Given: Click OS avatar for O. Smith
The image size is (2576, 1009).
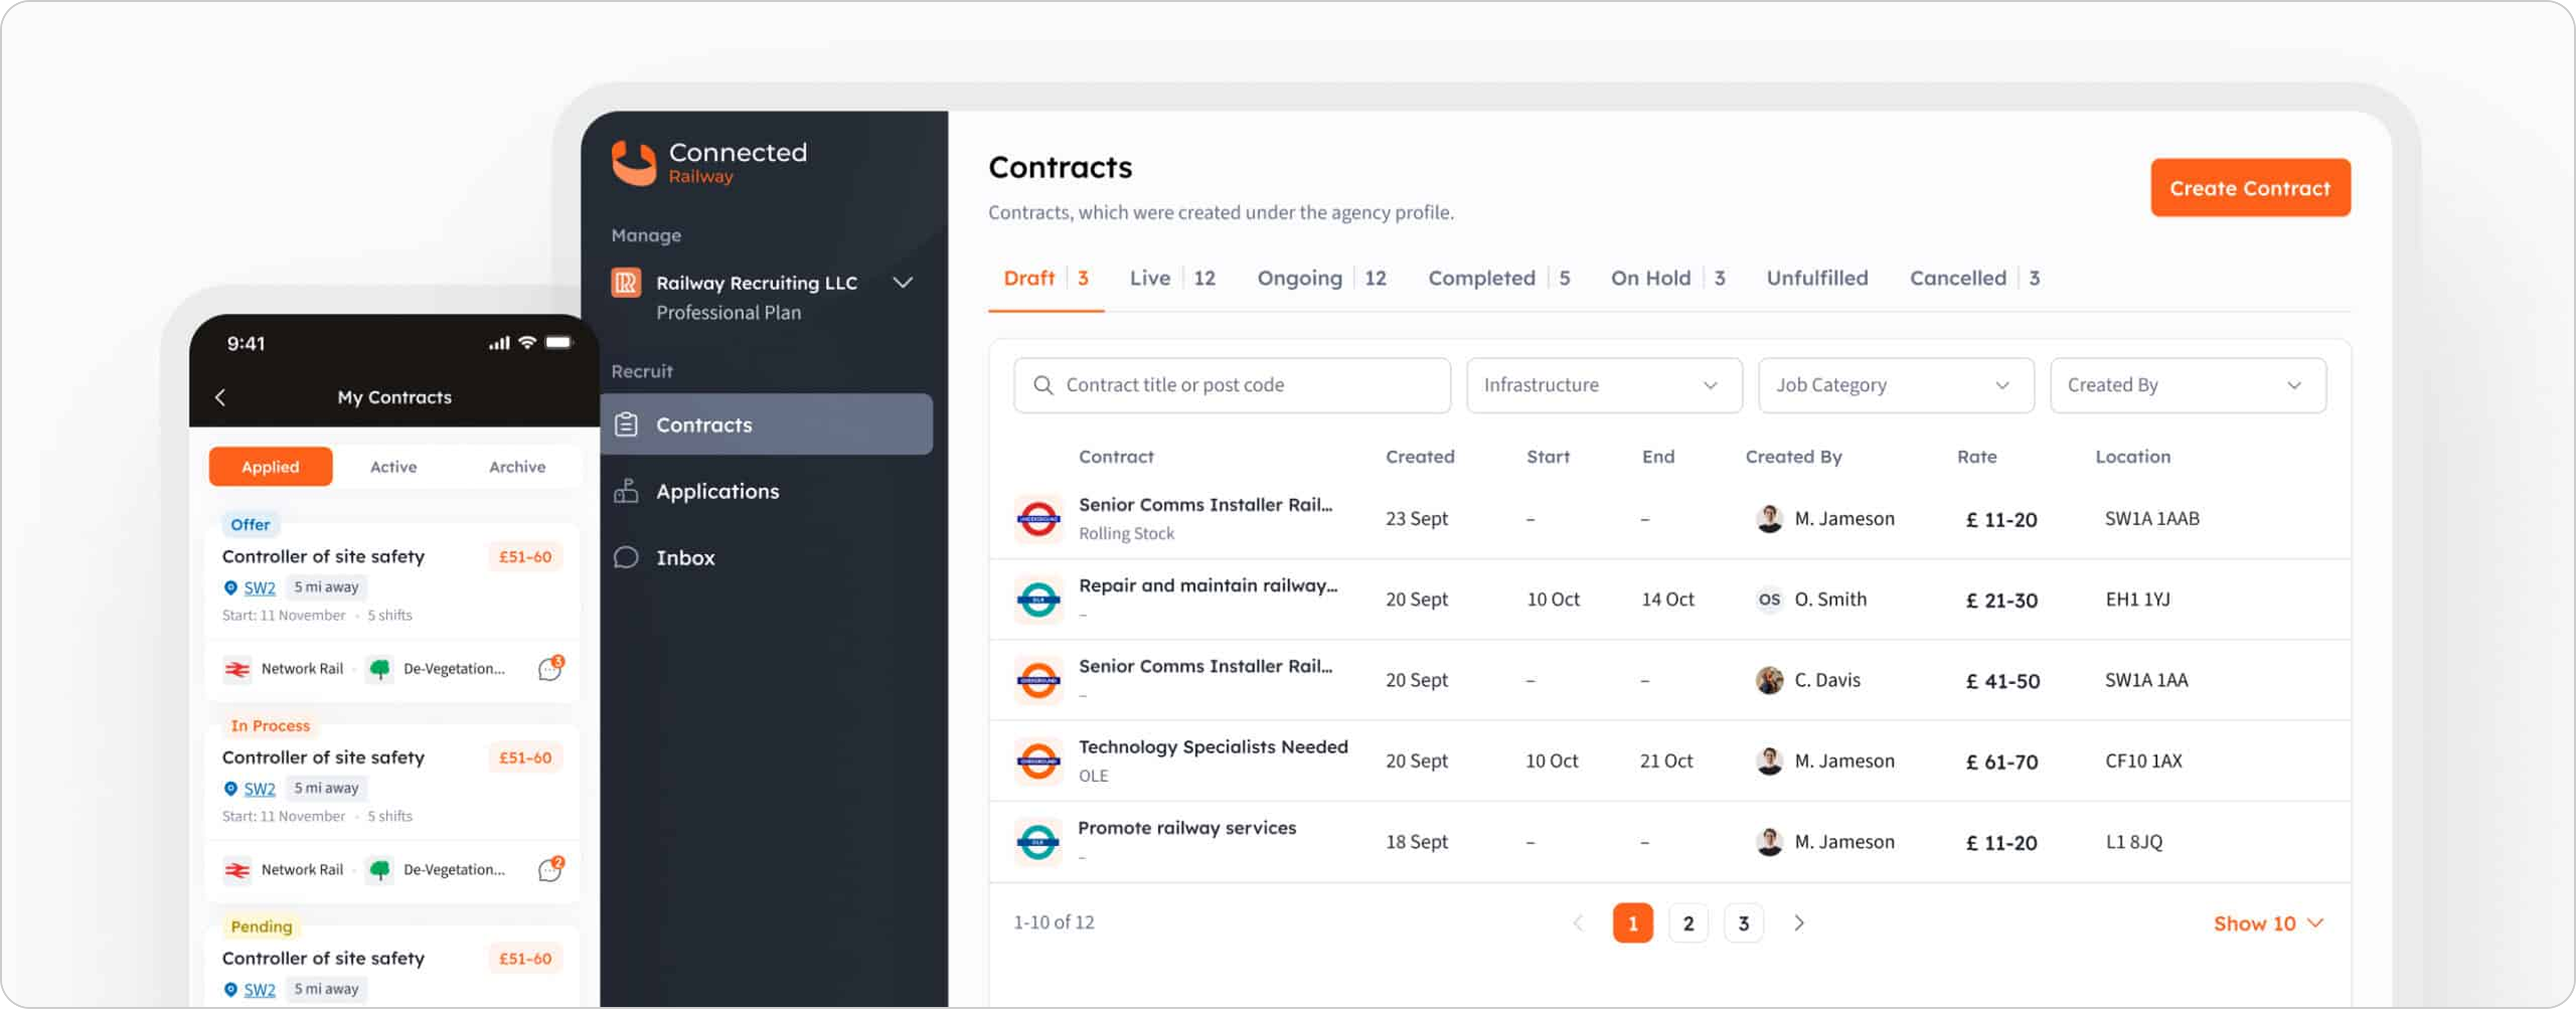Looking at the screenshot, I should point(1769,600).
